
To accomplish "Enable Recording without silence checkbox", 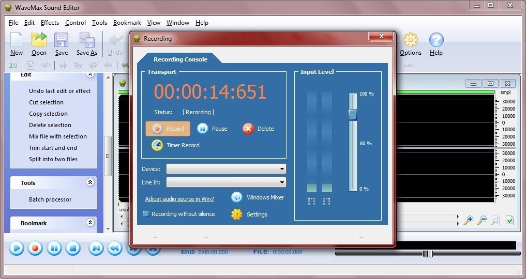I will [146, 214].
